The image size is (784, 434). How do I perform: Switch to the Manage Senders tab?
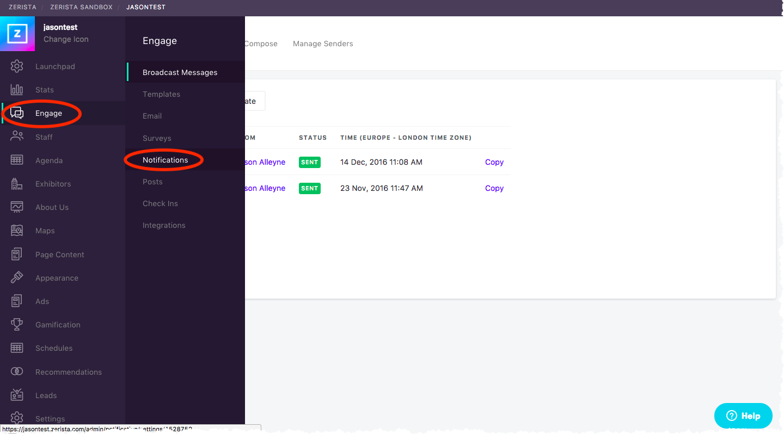(323, 44)
